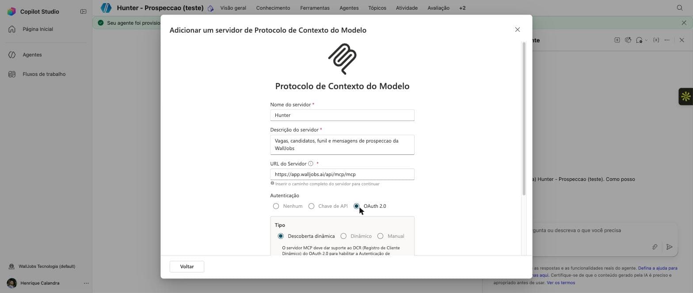Viewport: 693px width, 293px height.
Task: Click the activity map icon in test panel
Action: (628, 40)
